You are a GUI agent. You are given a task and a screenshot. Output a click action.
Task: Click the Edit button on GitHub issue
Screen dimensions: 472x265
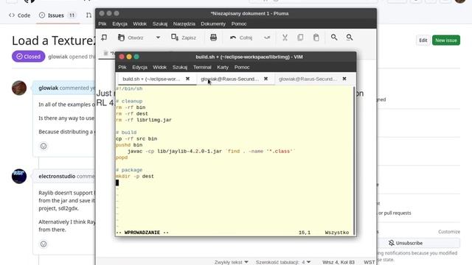pyautogui.click(x=423, y=40)
